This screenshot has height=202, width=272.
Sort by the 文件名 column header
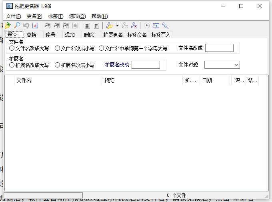58,80
